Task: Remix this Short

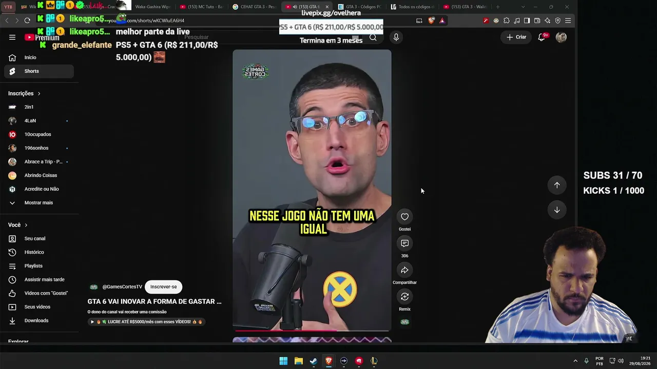Action: 404,297
